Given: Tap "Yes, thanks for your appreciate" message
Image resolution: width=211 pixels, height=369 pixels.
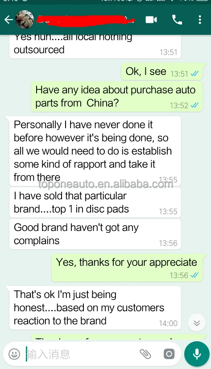Looking at the screenshot, I should [127, 268].
